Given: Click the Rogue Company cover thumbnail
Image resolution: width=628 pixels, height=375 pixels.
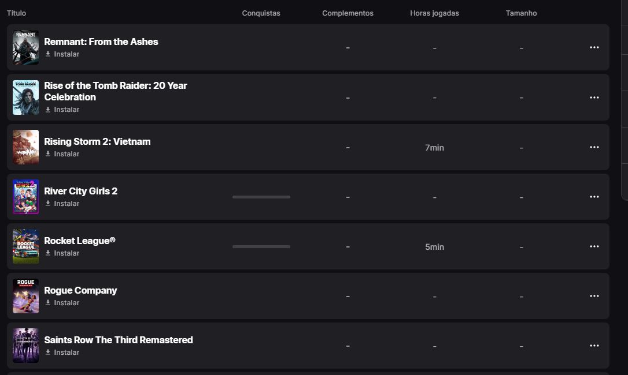Looking at the screenshot, I should pos(25,296).
